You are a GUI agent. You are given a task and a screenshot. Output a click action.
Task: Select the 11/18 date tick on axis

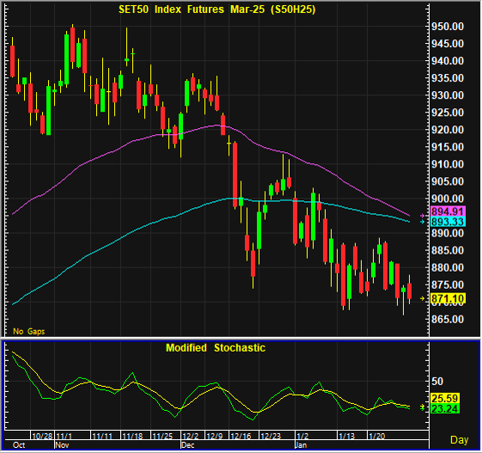[x=132, y=436]
